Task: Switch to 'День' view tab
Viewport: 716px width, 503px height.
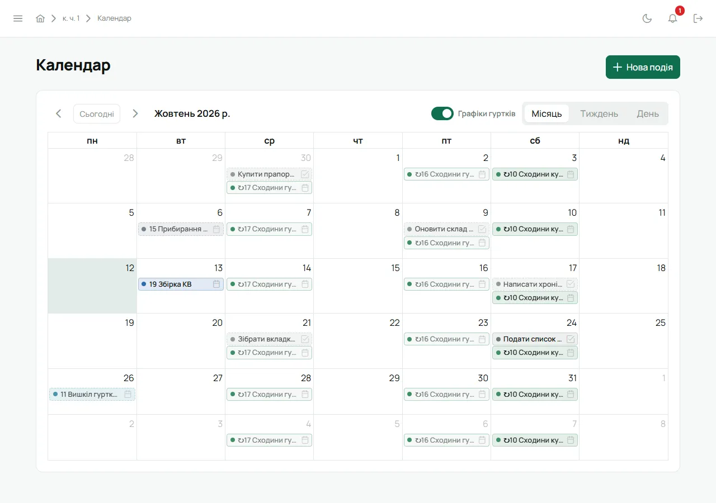Action: point(648,113)
